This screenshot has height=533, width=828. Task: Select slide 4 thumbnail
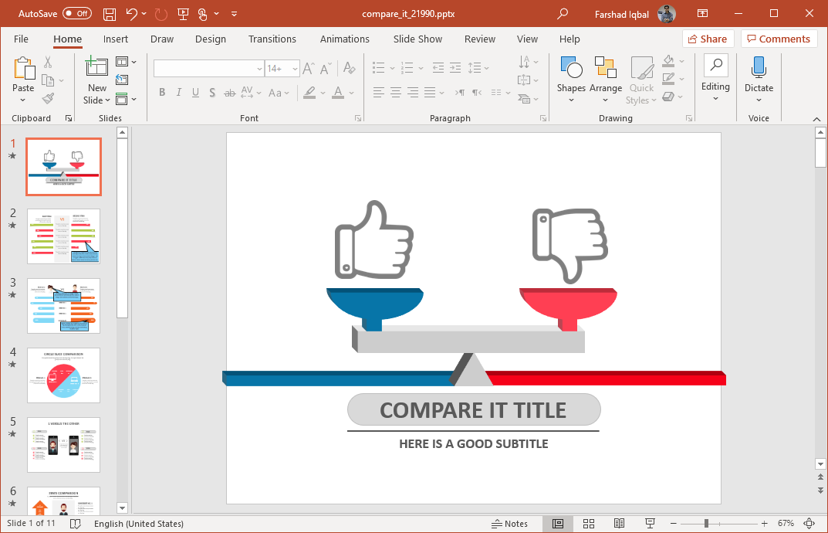(63, 375)
